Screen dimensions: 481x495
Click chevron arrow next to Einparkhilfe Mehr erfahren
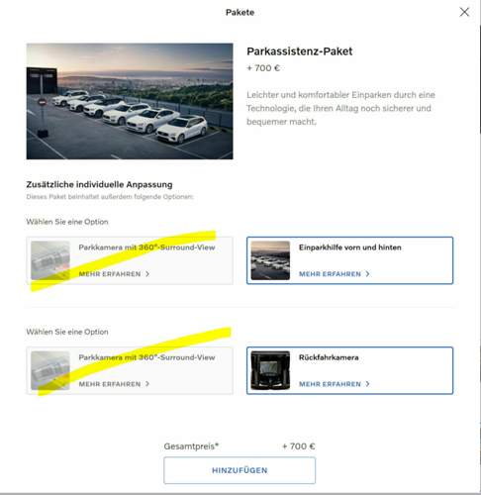point(367,274)
